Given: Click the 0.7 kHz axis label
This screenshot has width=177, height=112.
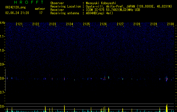Looking at the screenshot, I should [x=2, y=92].
